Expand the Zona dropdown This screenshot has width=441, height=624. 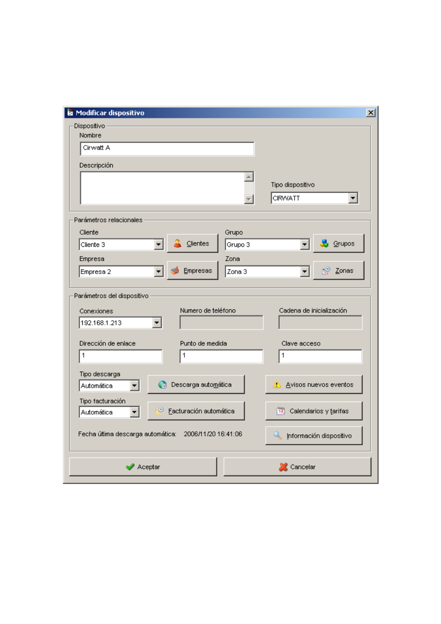(x=305, y=272)
